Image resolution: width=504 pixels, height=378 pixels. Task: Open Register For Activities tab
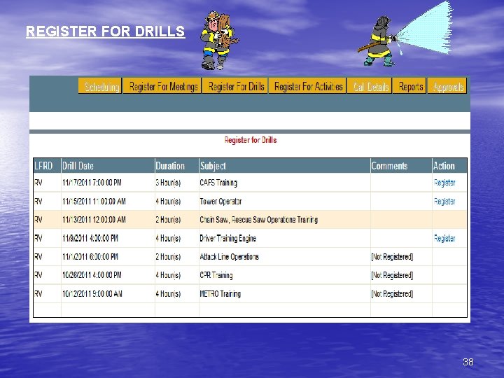tap(307, 86)
